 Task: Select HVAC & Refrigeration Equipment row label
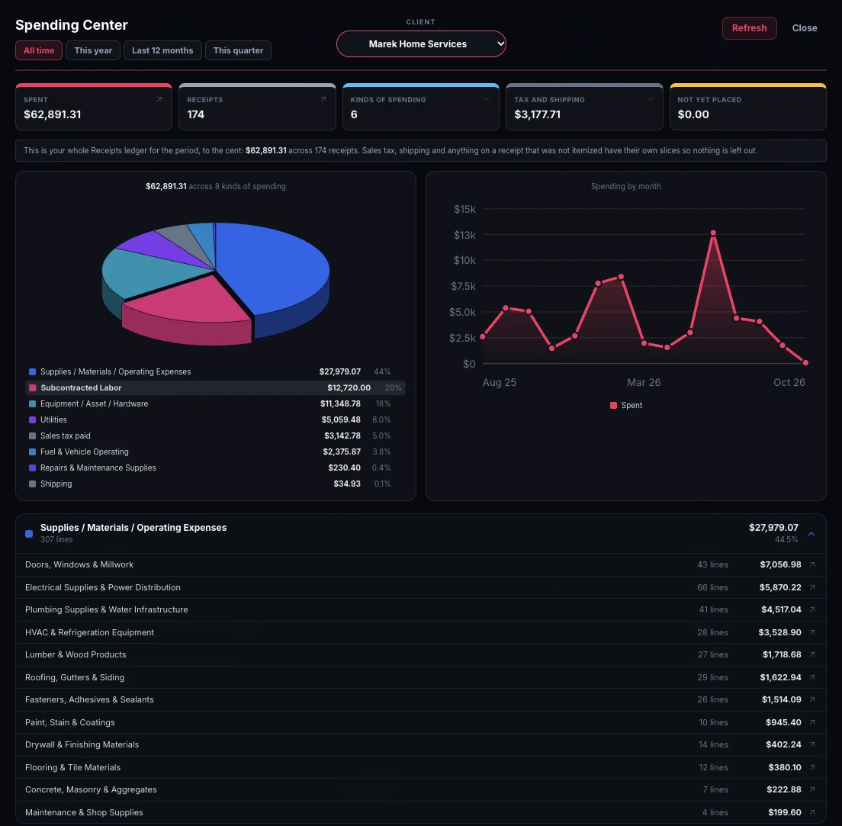click(x=90, y=633)
